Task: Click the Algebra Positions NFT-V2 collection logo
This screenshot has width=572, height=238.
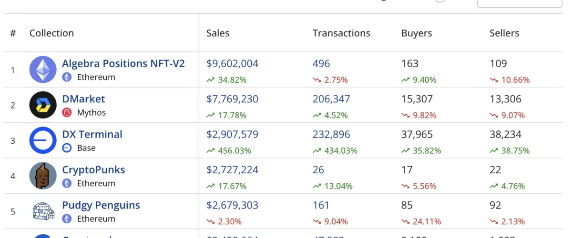Action: 43,70
